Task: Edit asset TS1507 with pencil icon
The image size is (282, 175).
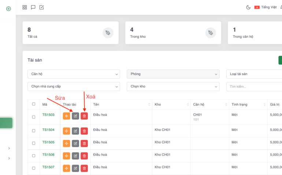Action: 75,168
